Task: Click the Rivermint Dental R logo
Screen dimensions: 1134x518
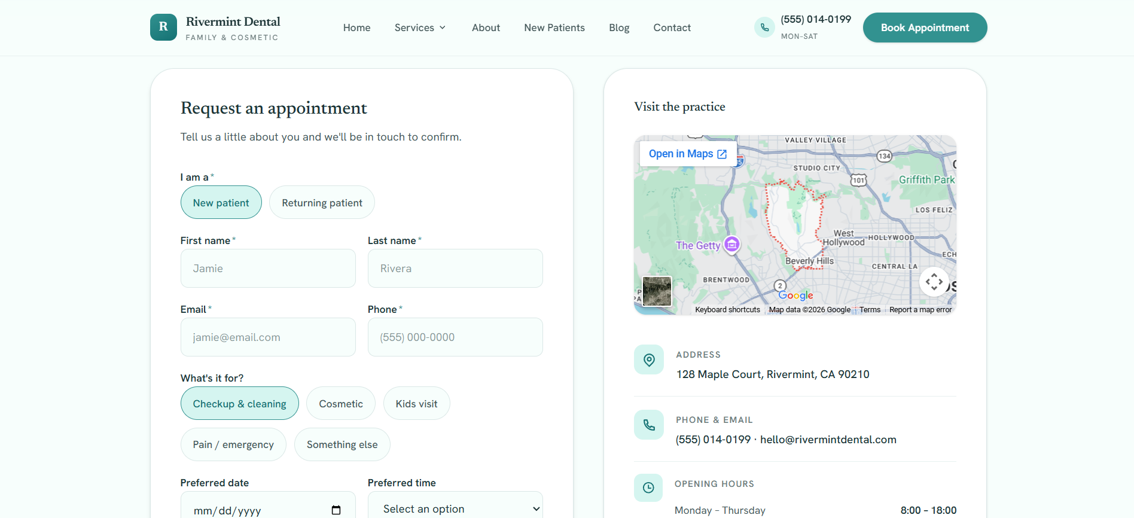Action: (163, 28)
